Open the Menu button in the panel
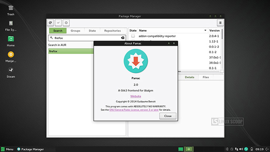This screenshot has width=270, height=152. tap(7, 149)
